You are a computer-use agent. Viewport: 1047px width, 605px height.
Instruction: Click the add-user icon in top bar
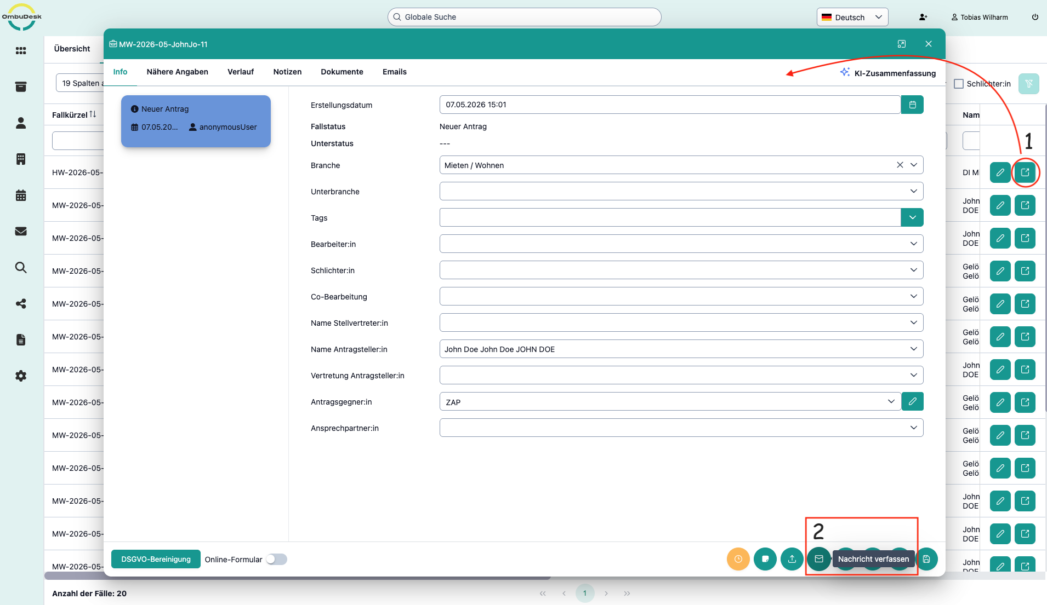click(923, 17)
